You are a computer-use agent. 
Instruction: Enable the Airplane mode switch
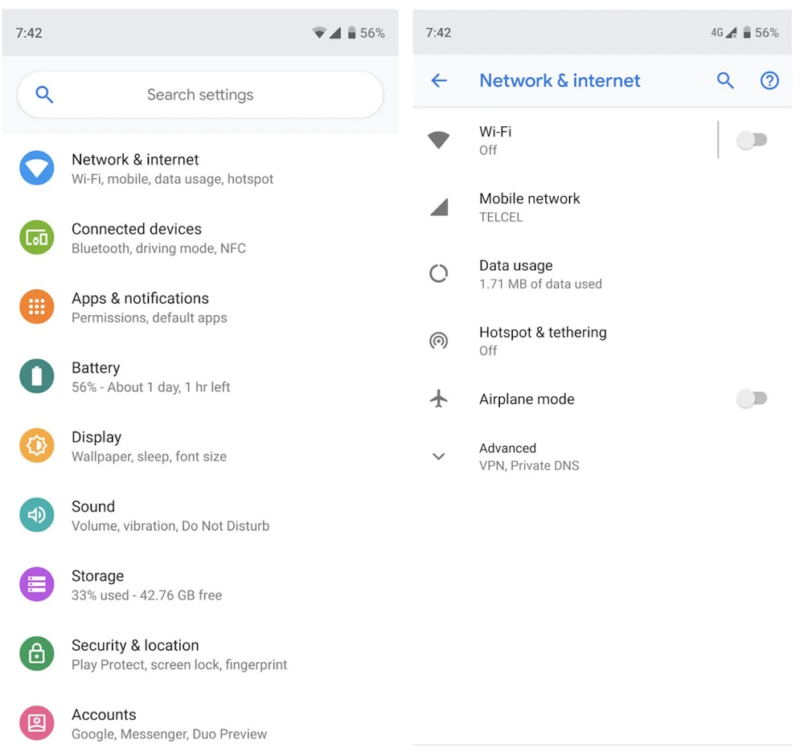[x=752, y=399]
